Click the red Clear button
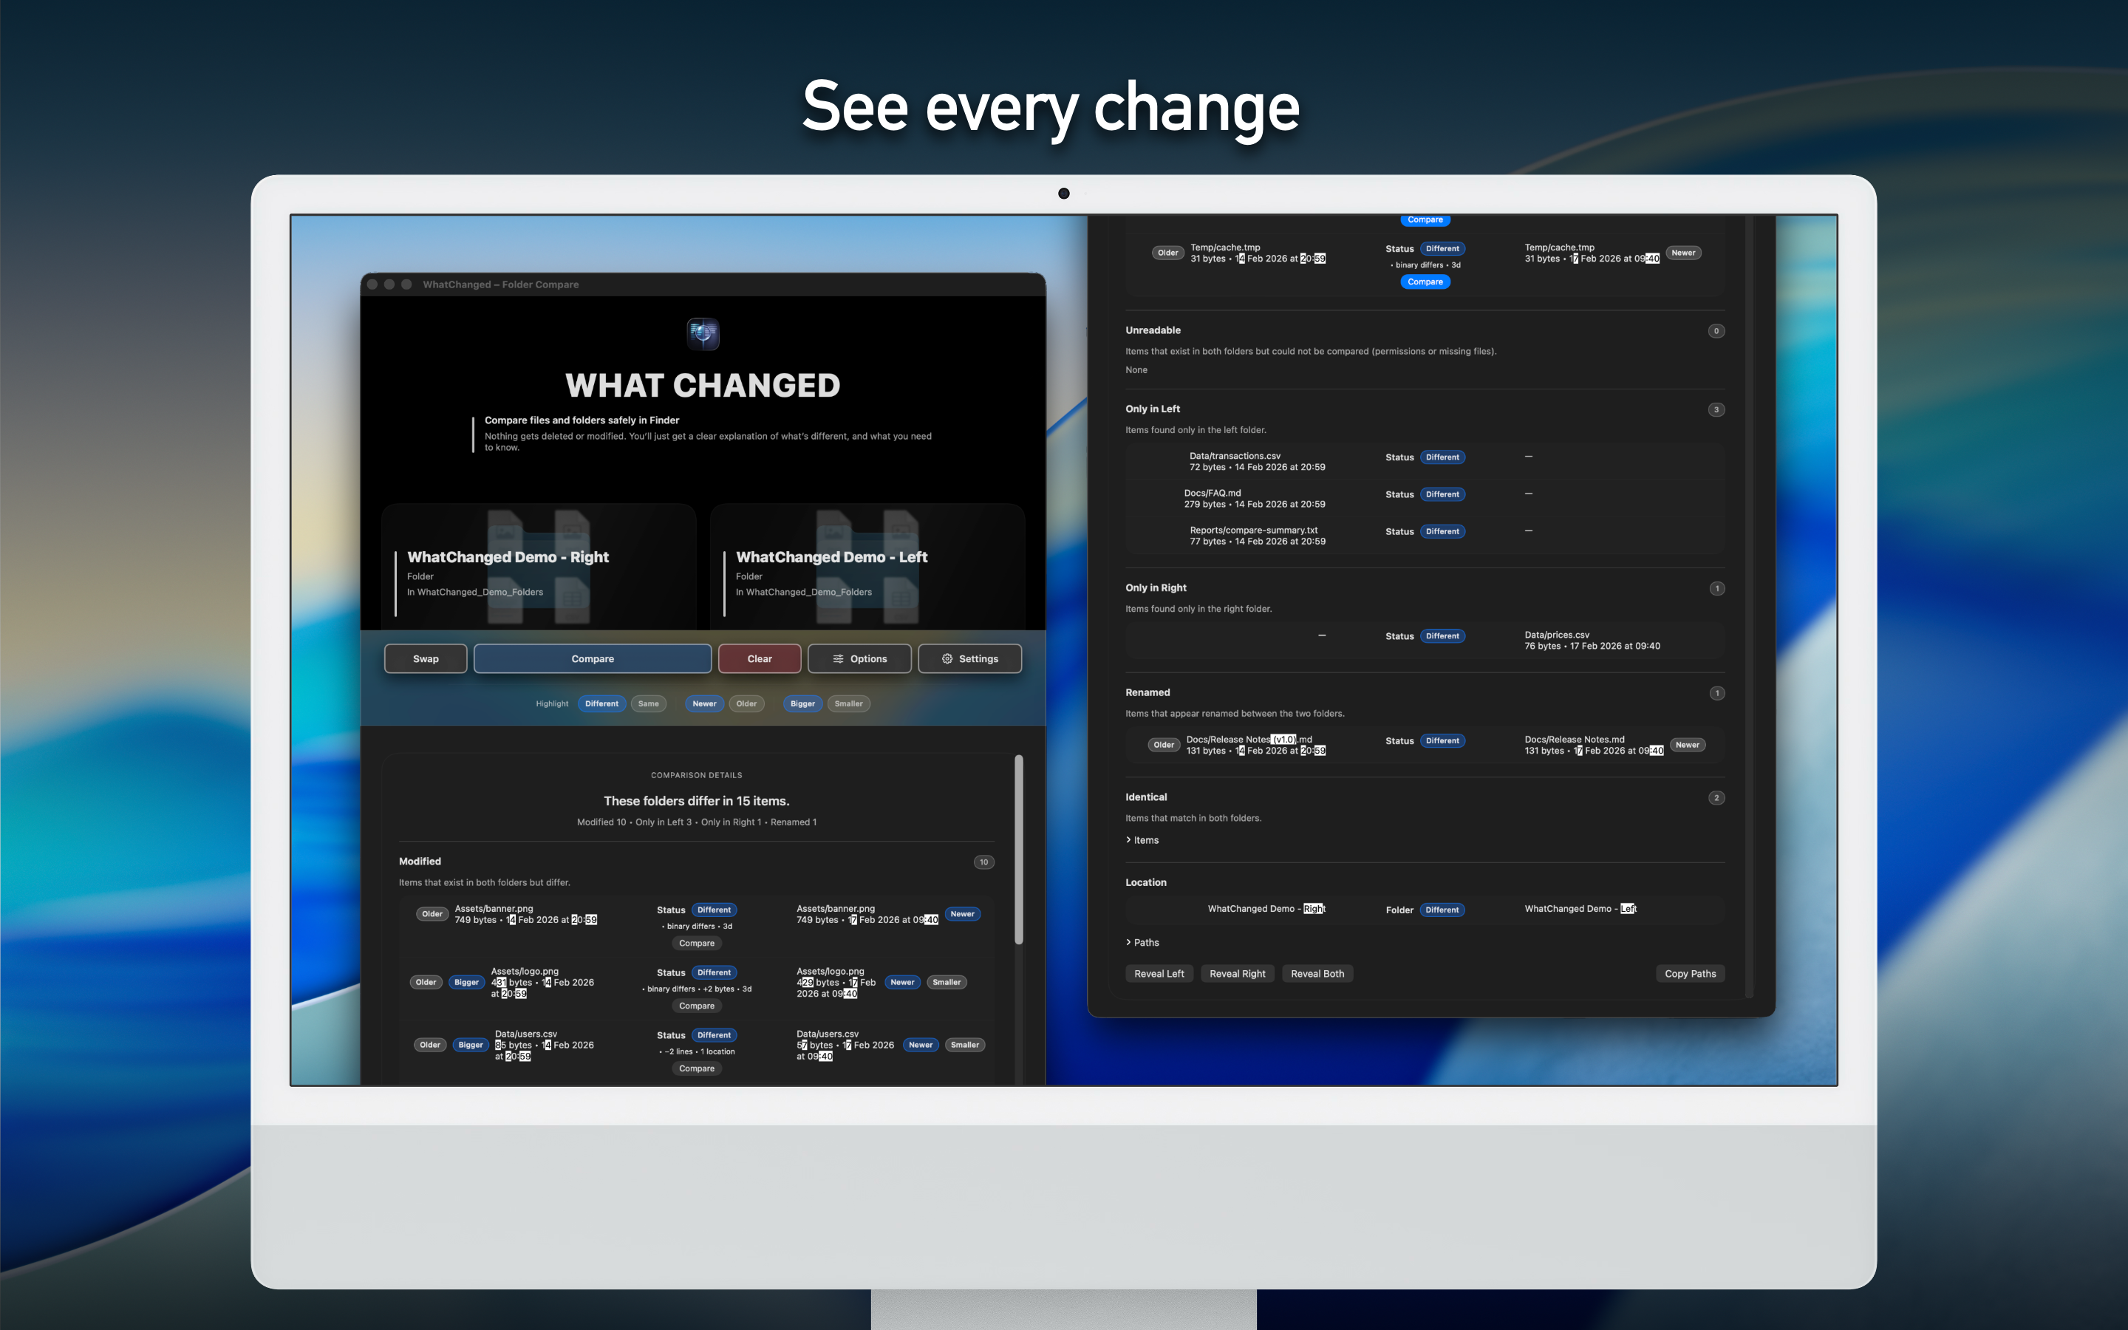The image size is (2128, 1330). coord(760,659)
